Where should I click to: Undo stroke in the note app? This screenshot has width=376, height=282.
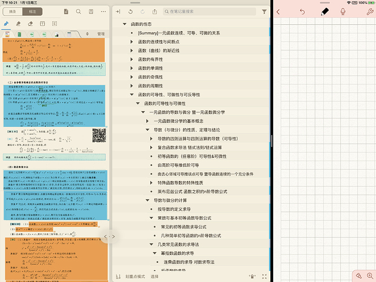tap(303, 12)
